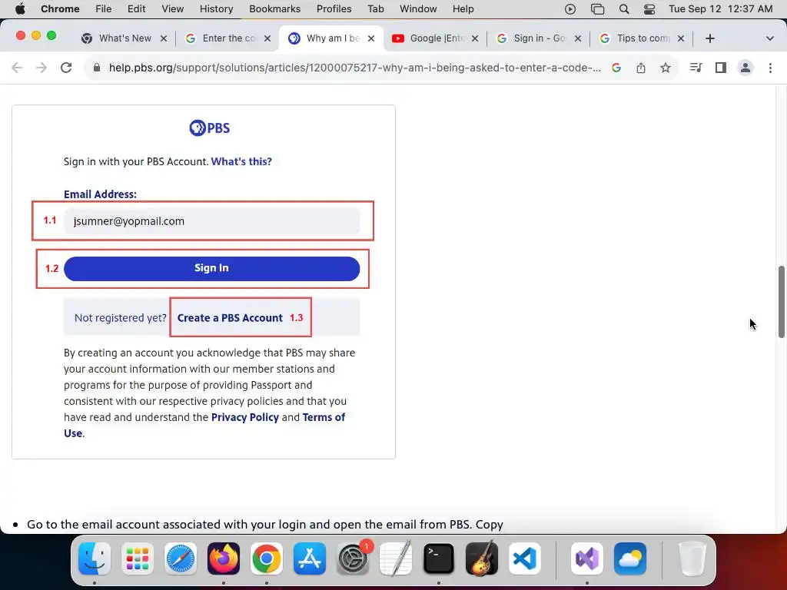The height and width of the screenshot is (590, 787).
Task: Open GarageBand from the Dock
Action: click(x=482, y=559)
